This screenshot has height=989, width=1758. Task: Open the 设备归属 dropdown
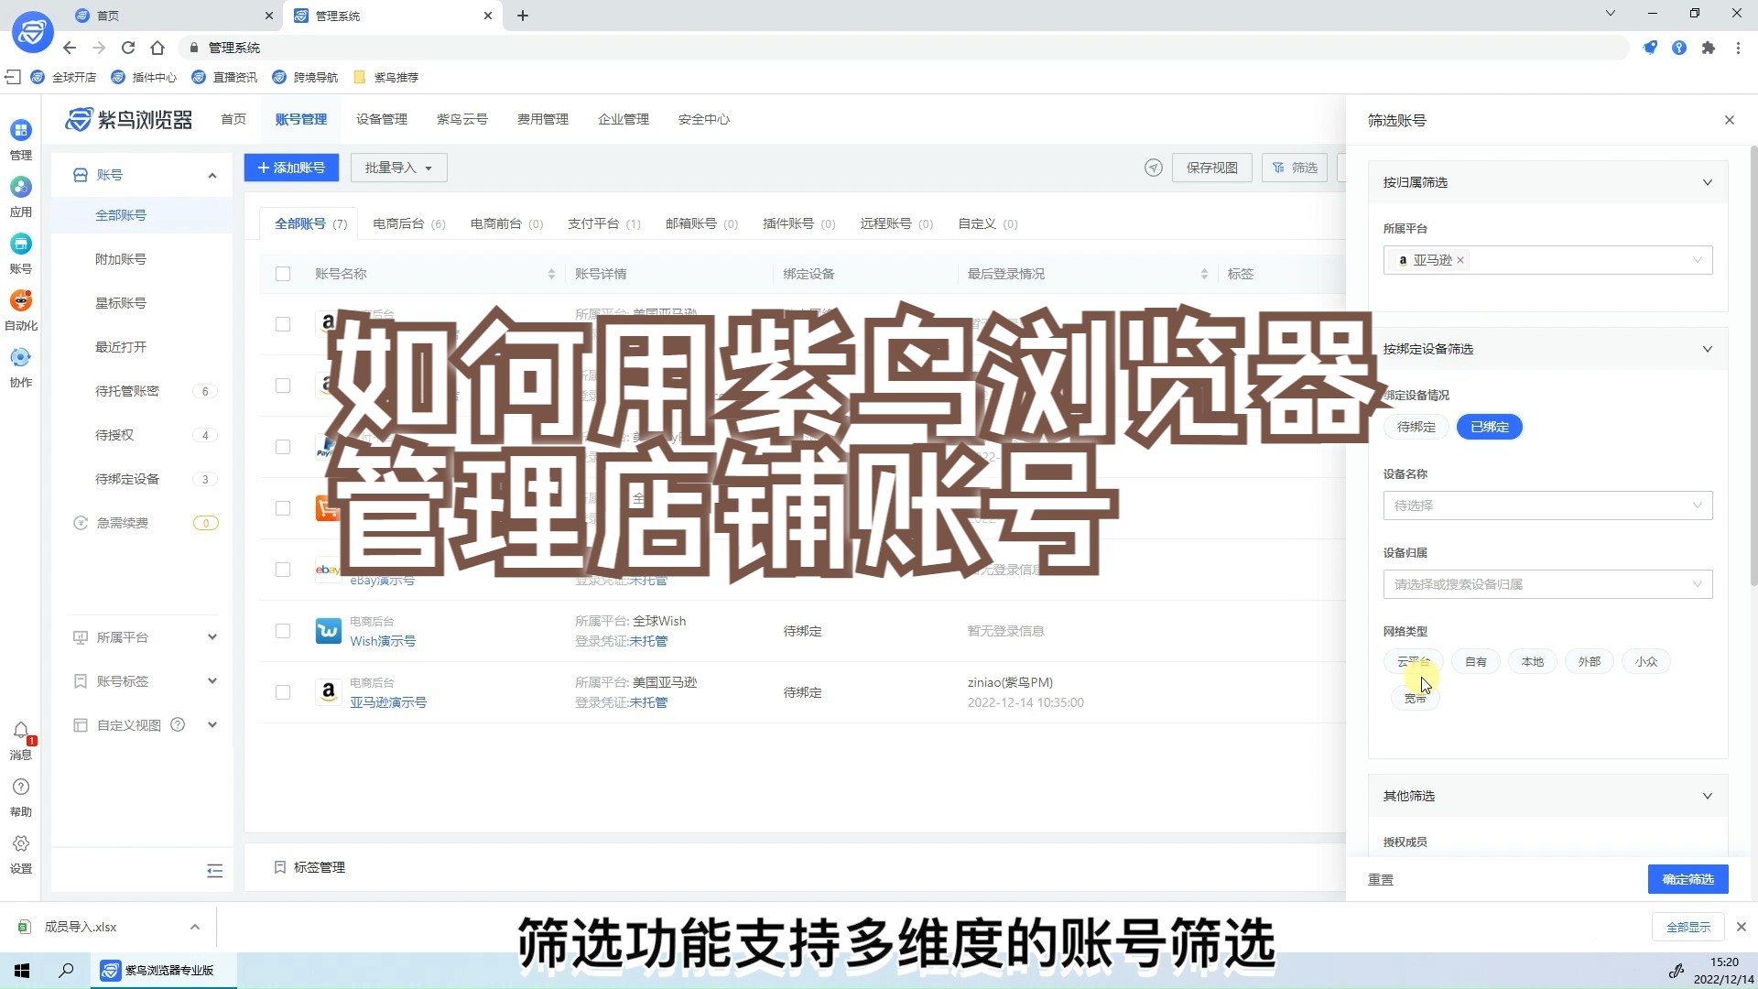pos(1547,584)
